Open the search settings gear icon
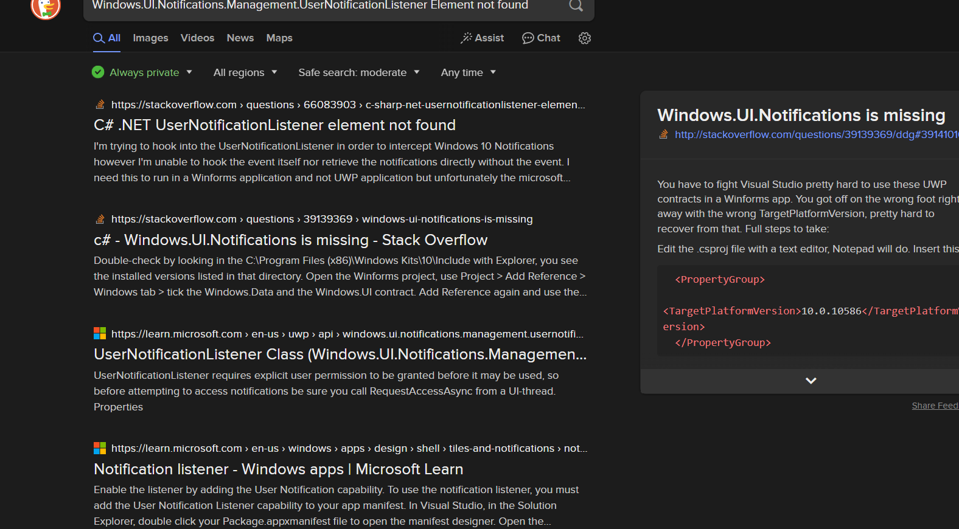 [x=585, y=38]
